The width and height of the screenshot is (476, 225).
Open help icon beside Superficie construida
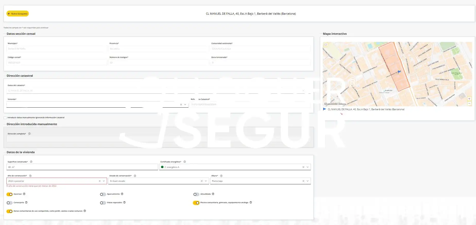coord(31,162)
